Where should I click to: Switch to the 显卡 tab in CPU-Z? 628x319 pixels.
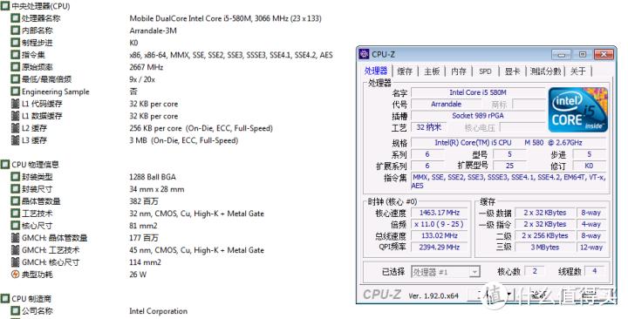pos(512,71)
